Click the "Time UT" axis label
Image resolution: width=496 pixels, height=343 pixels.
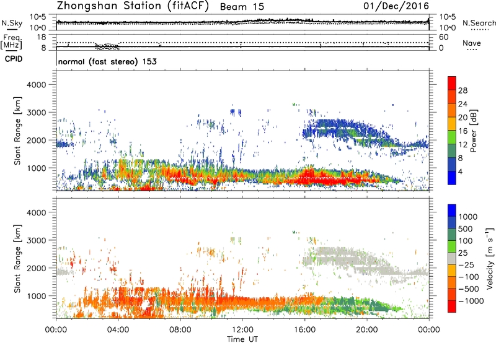pos(242,339)
